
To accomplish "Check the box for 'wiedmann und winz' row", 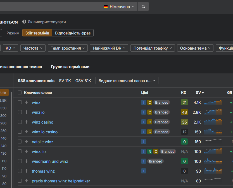I will 20,161.
